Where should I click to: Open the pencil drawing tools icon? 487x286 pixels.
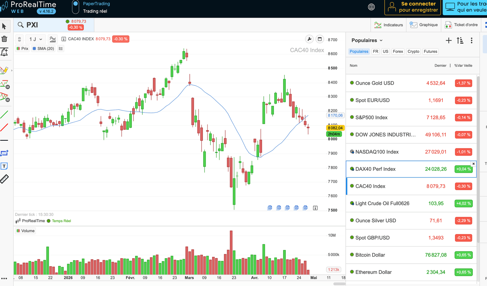(4, 70)
